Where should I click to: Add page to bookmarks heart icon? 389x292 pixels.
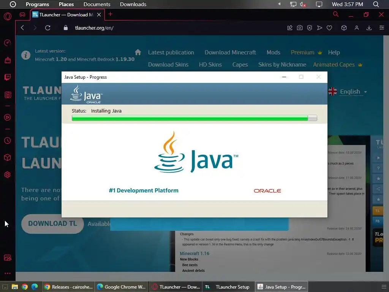point(329,28)
